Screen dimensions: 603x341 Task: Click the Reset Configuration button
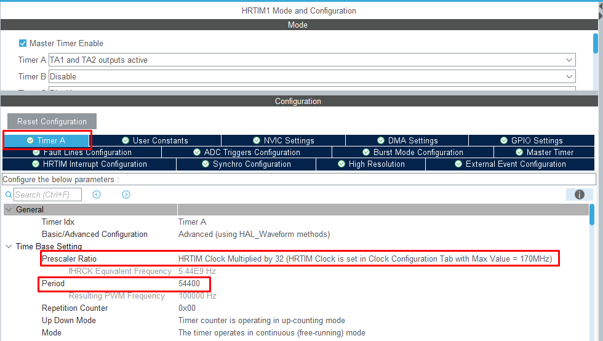(x=52, y=122)
